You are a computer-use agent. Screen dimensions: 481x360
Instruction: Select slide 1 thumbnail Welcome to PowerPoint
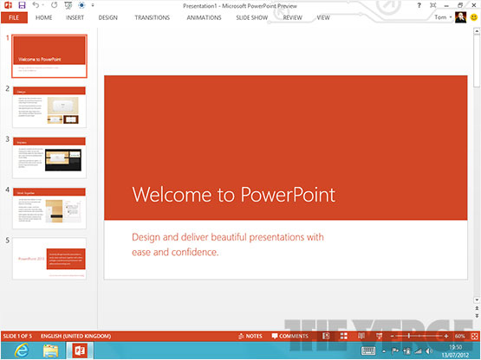click(x=49, y=56)
